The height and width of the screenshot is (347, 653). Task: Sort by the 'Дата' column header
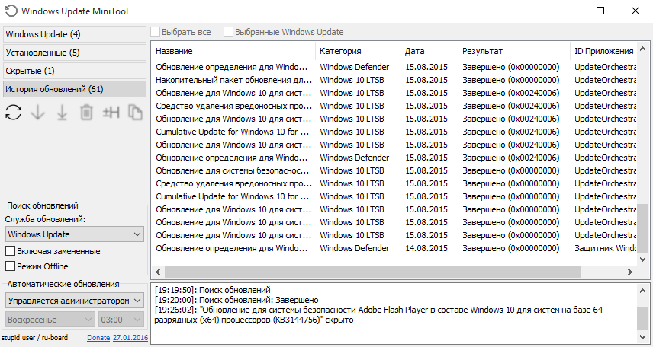(x=428, y=51)
